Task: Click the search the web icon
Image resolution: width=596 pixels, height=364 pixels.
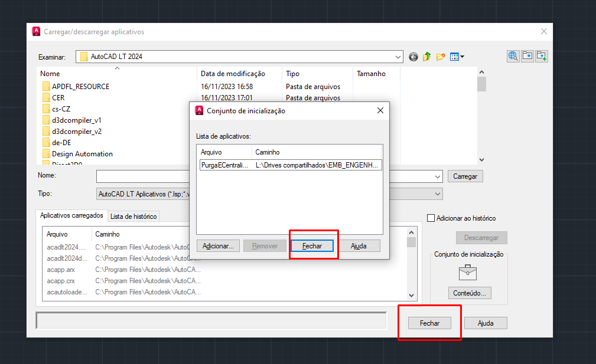Action: [x=513, y=56]
